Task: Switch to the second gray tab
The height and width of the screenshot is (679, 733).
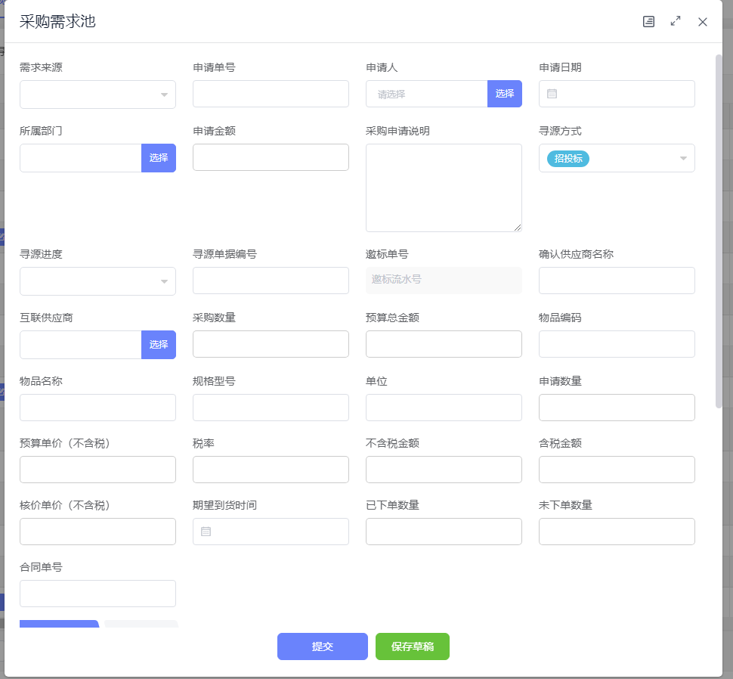Action: point(141,625)
